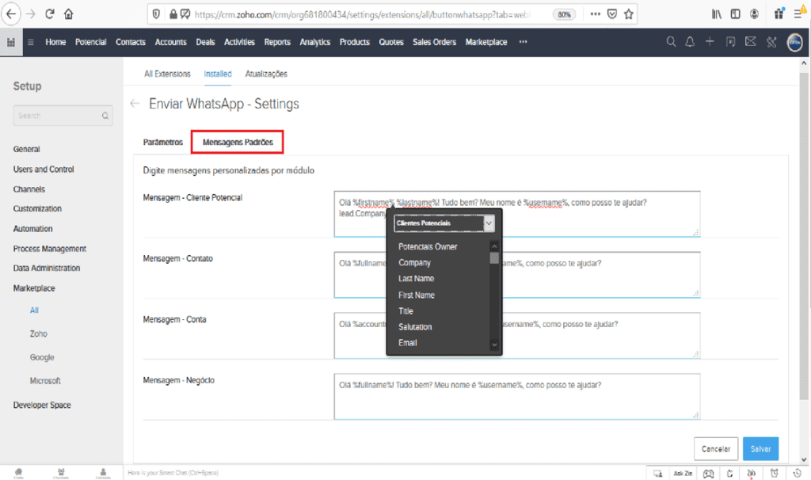Open the notifications bell icon
The height and width of the screenshot is (480, 811).
point(690,42)
